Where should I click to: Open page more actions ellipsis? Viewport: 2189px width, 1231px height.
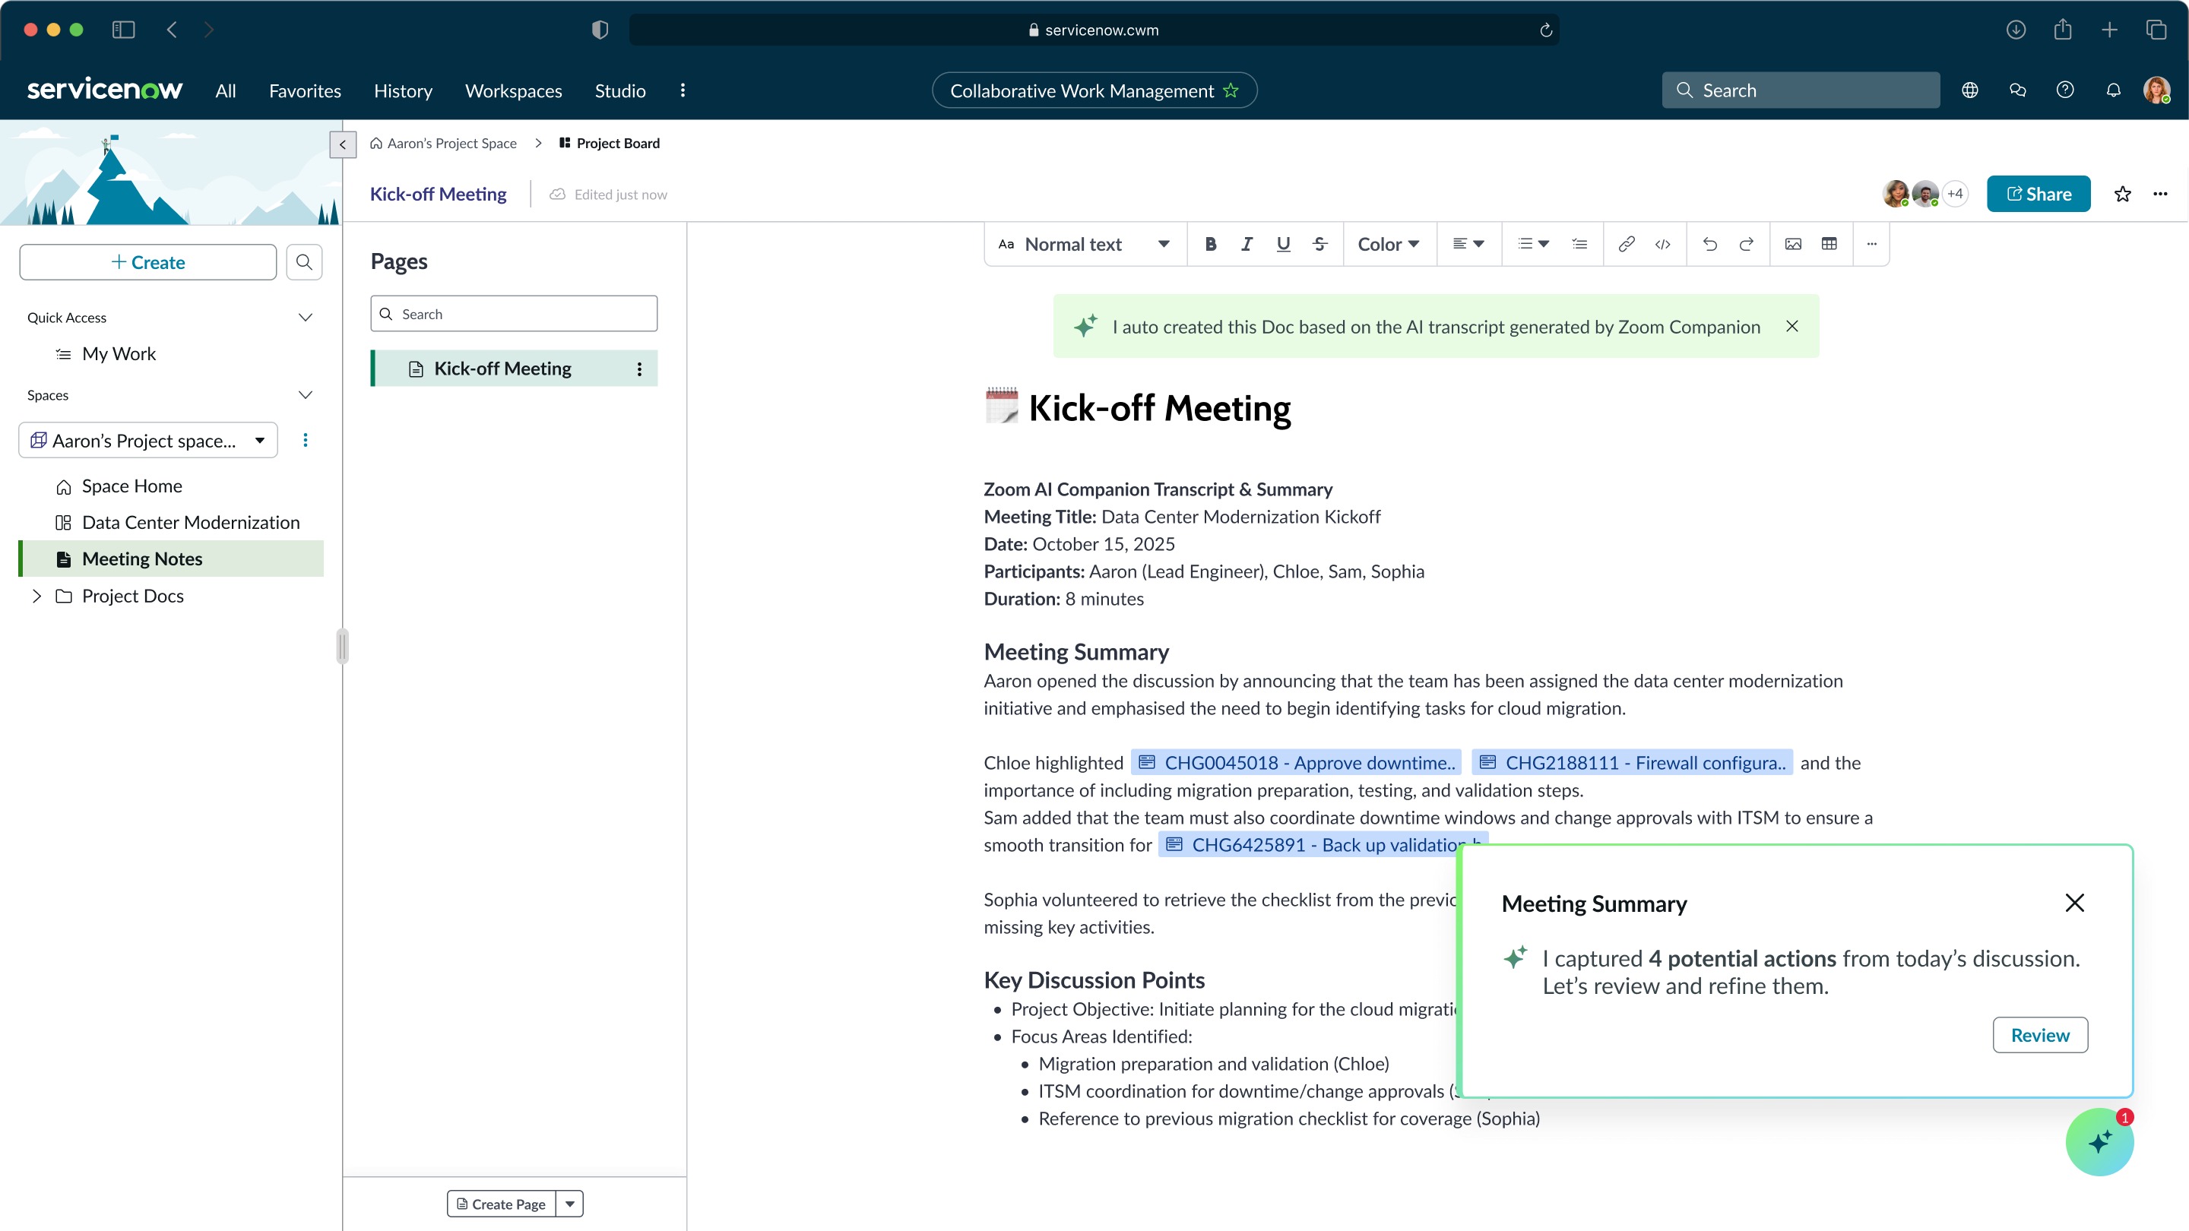point(2160,195)
